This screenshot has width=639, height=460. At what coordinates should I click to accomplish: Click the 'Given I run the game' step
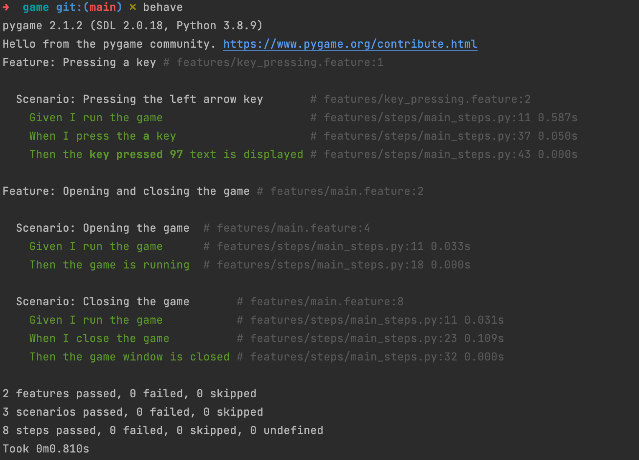(96, 118)
